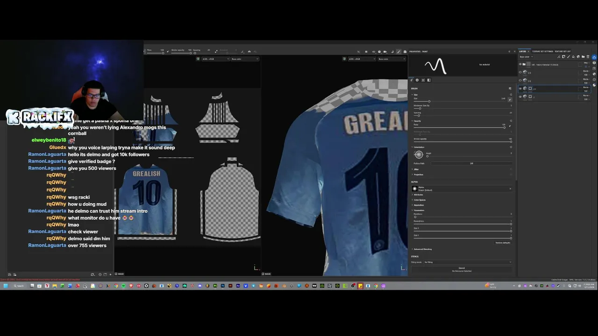Image resolution: width=598 pixels, height=336 pixels.
Task: Expand the Jitter section
Action: 412,169
